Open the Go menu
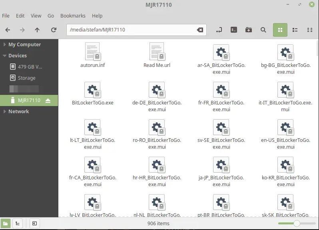The width and height of the screenshot is (319, 230). [x=51, y=16]
